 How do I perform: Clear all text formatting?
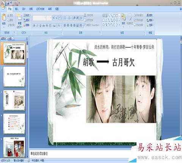point(60,18)
